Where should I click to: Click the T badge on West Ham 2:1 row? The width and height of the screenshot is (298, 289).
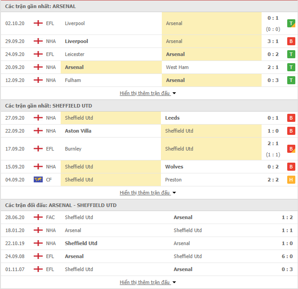point(291,67)
